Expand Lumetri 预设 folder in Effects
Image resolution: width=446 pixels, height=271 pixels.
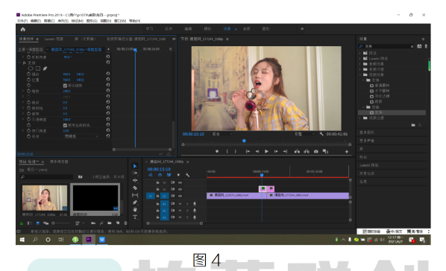(360, 59)
